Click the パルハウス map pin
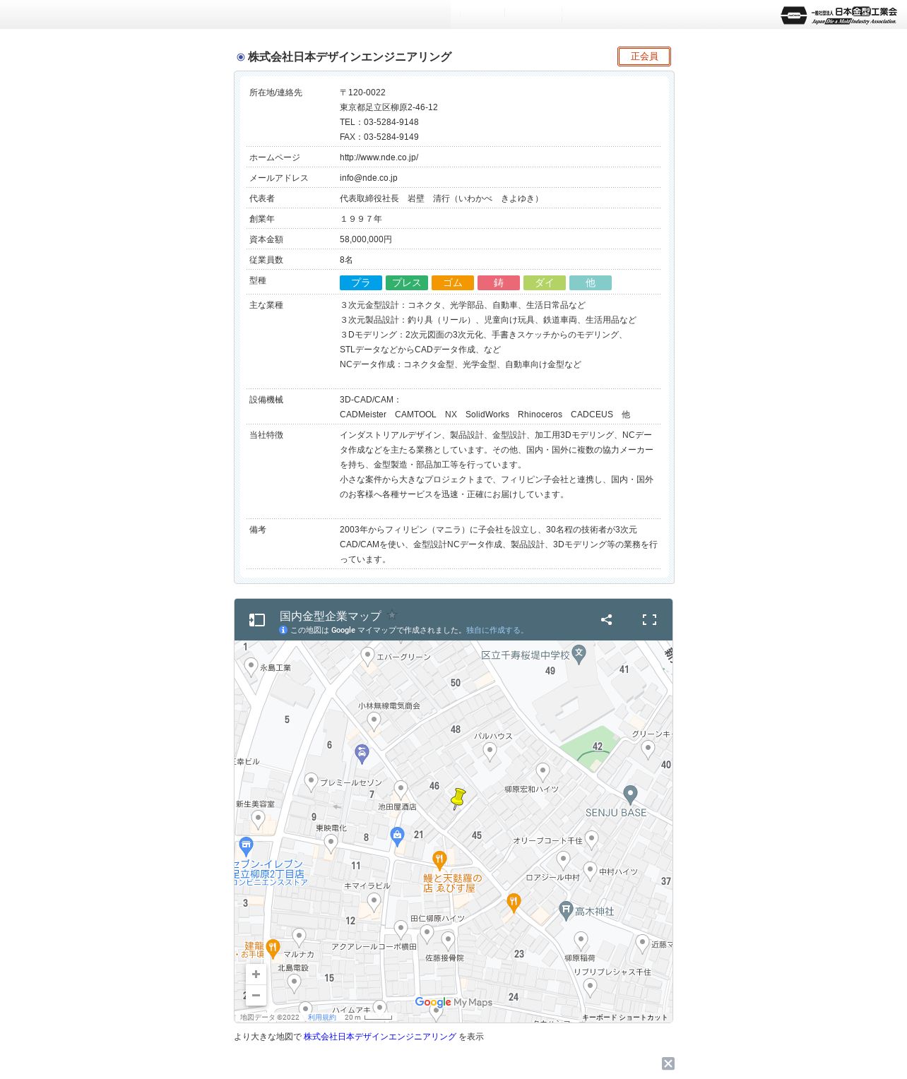Image resolution: width=907 pixels, height=1079 pixels. (x=490, y=751)
